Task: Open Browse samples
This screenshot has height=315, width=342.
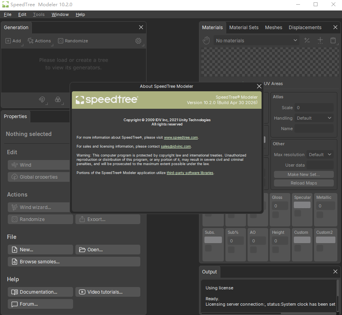Action: point(74,261)
